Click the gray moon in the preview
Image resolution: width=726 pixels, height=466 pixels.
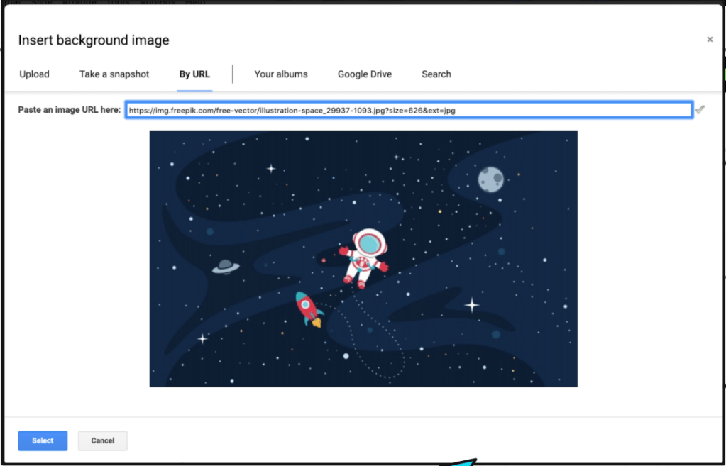pos(490,179)
